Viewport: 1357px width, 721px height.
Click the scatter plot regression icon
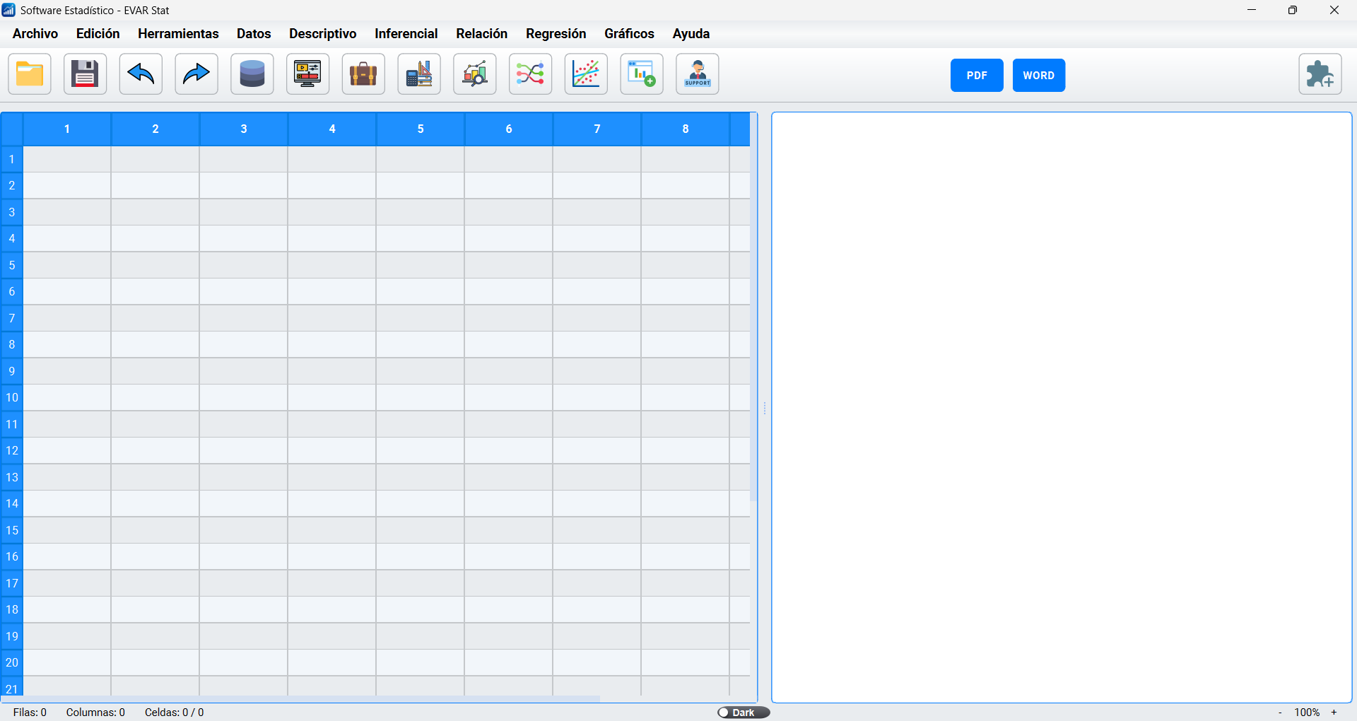point(586,74)
